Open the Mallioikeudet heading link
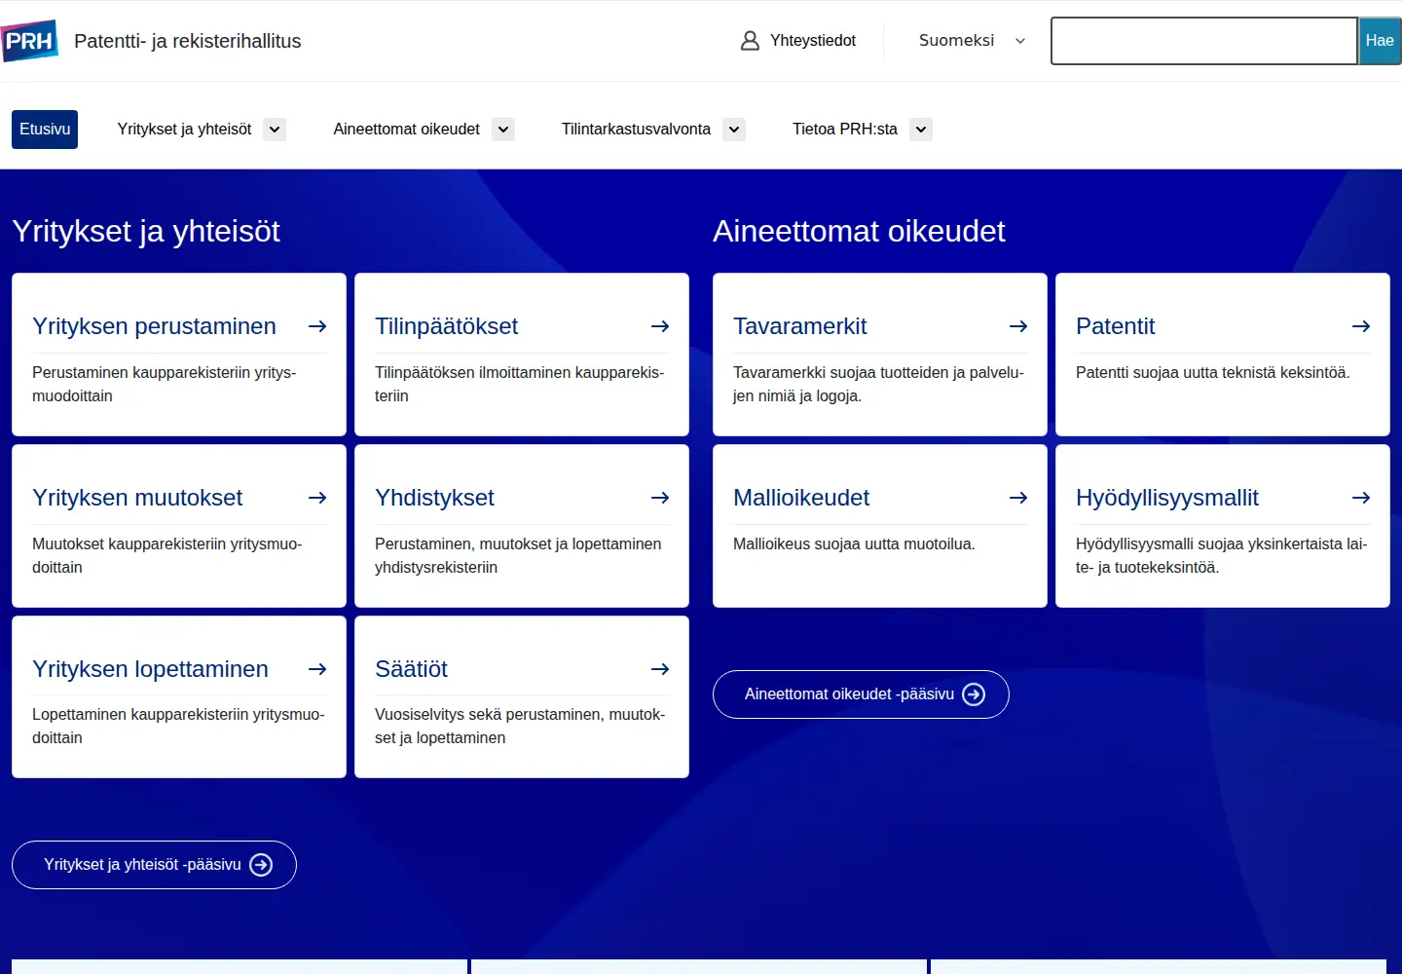 [801, 498]
